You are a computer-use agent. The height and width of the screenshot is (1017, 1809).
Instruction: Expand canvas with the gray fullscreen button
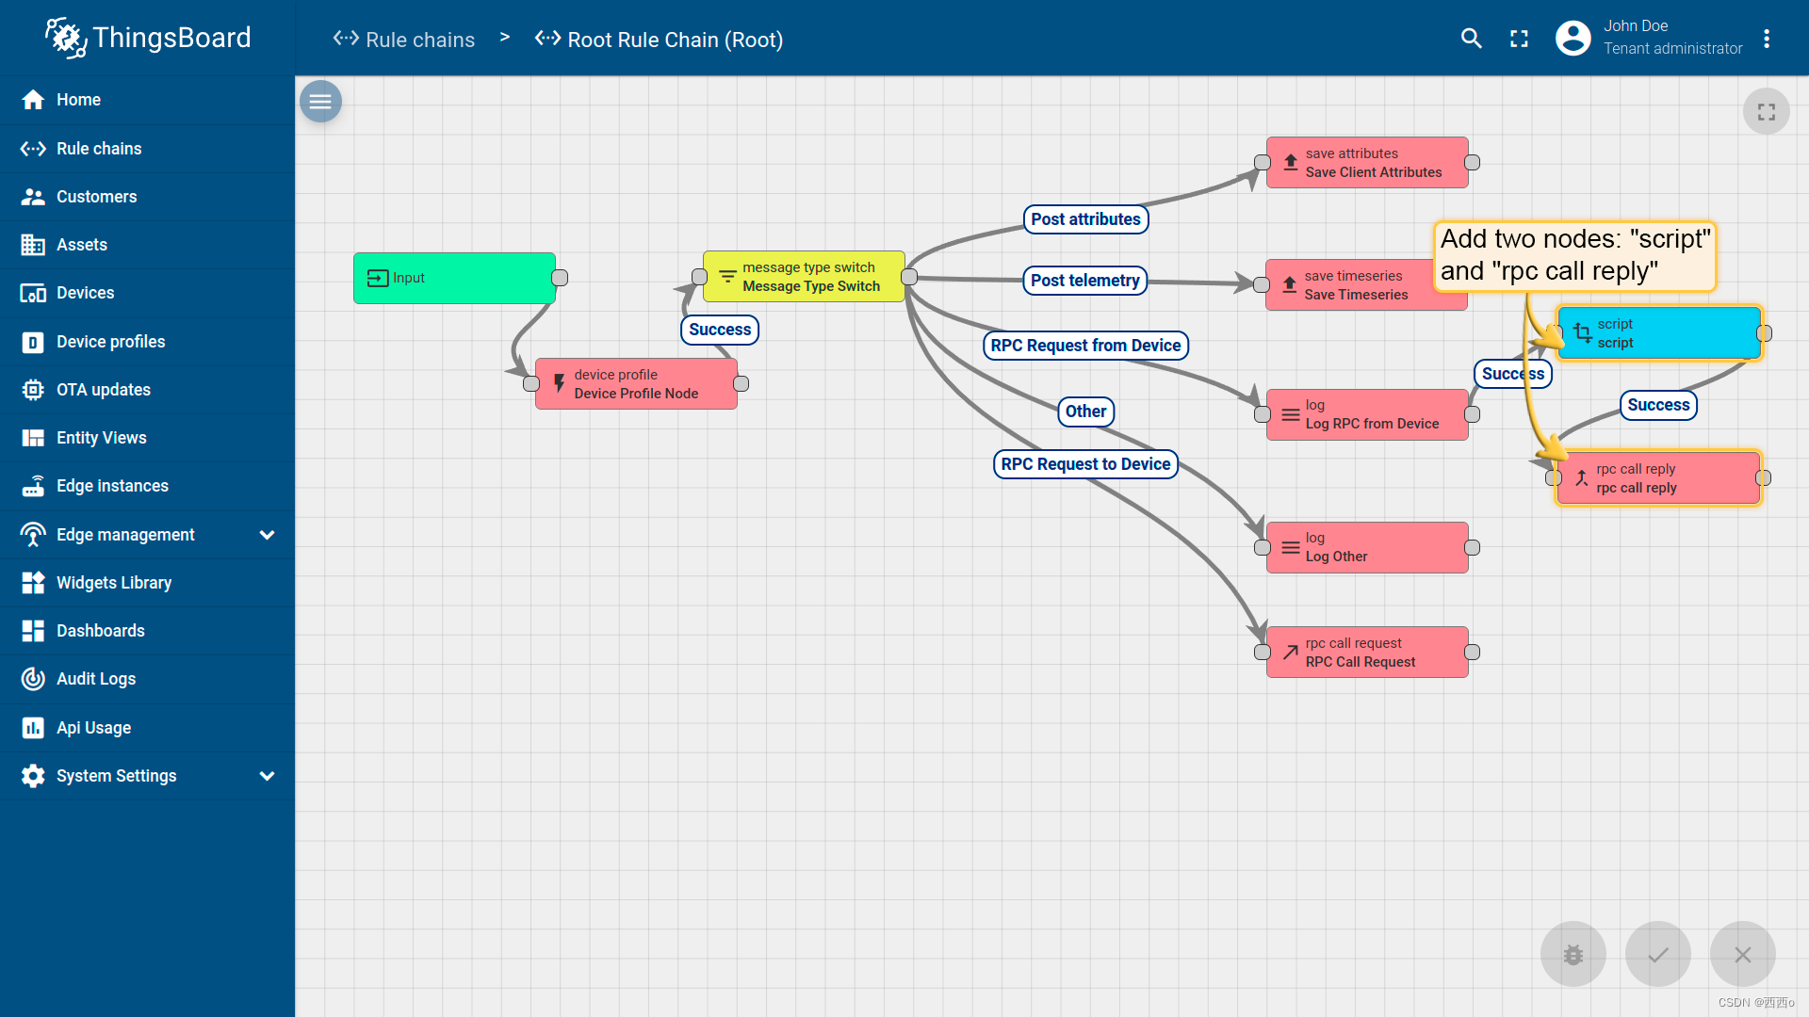(1766, 112)
